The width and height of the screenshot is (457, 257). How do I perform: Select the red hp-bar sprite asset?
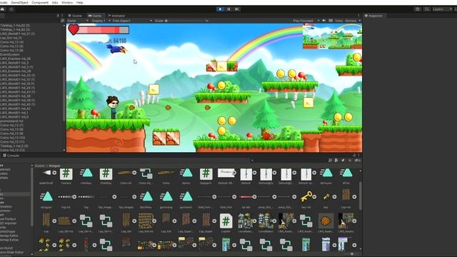(246, 197)
